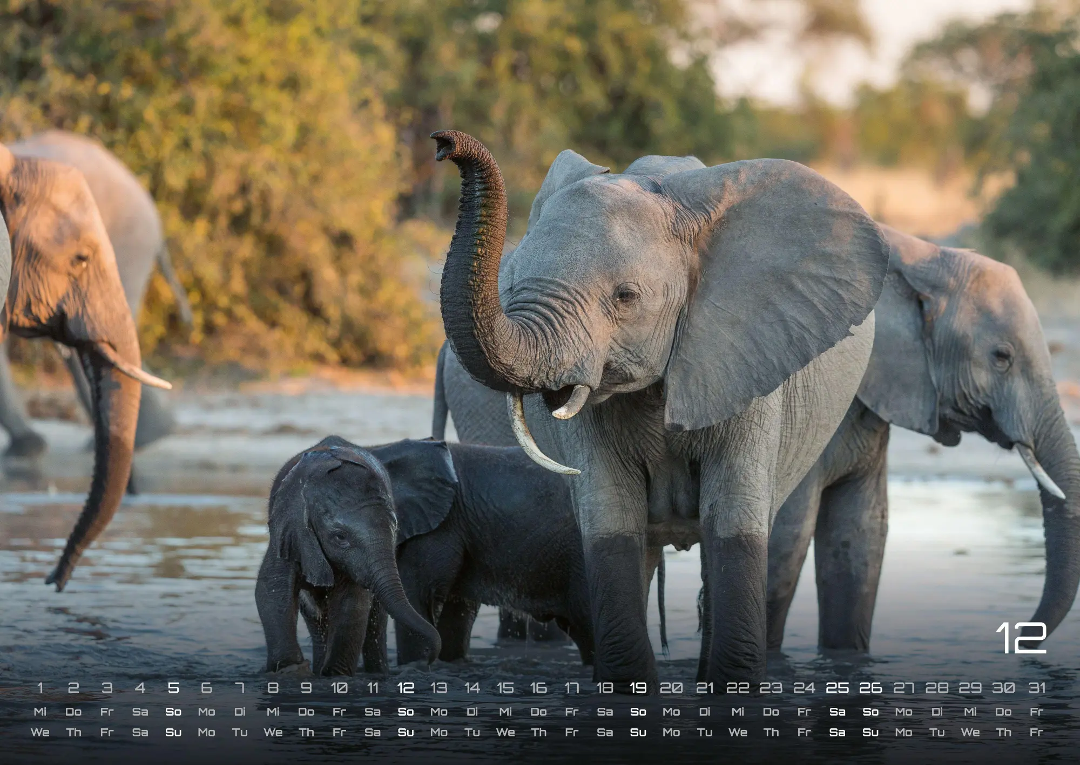Select the highlighted day 12 in date row
Image resolution: width=1080 pixels, height=765 pixels.
coord(406,688)
